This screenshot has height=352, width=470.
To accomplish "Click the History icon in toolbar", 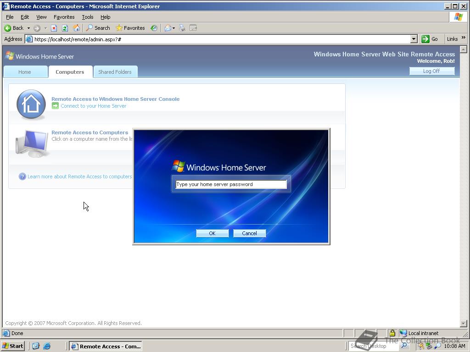I will click(154, 28).
